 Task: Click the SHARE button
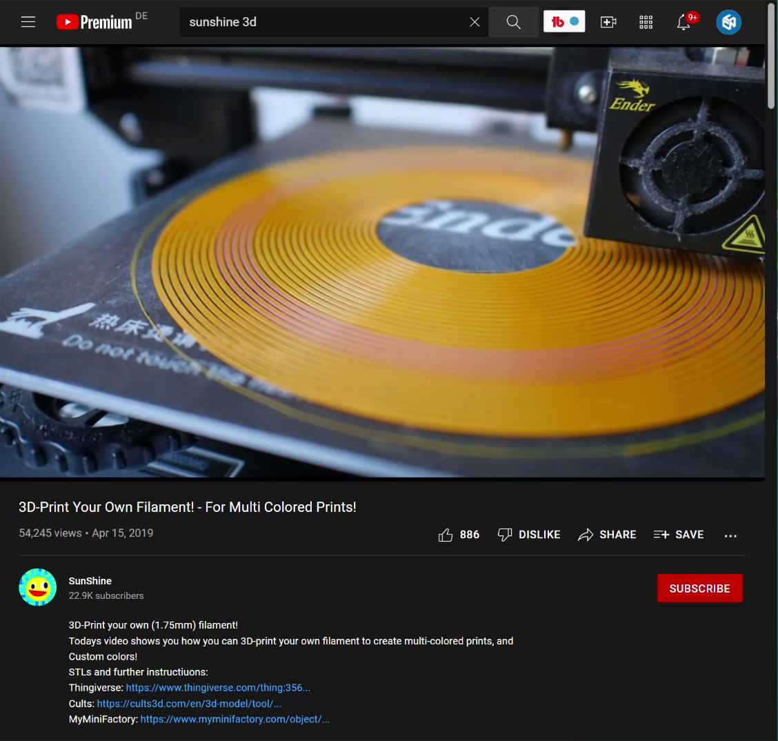tap(607, 535)
